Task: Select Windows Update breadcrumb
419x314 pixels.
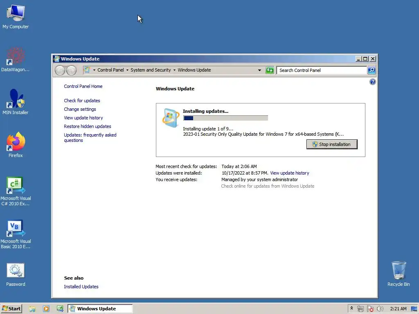Action: tap(194, 70)
